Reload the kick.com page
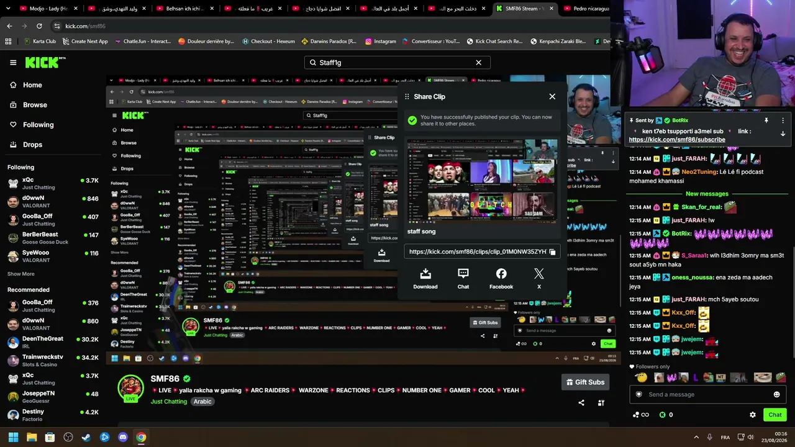 (39, 26)
